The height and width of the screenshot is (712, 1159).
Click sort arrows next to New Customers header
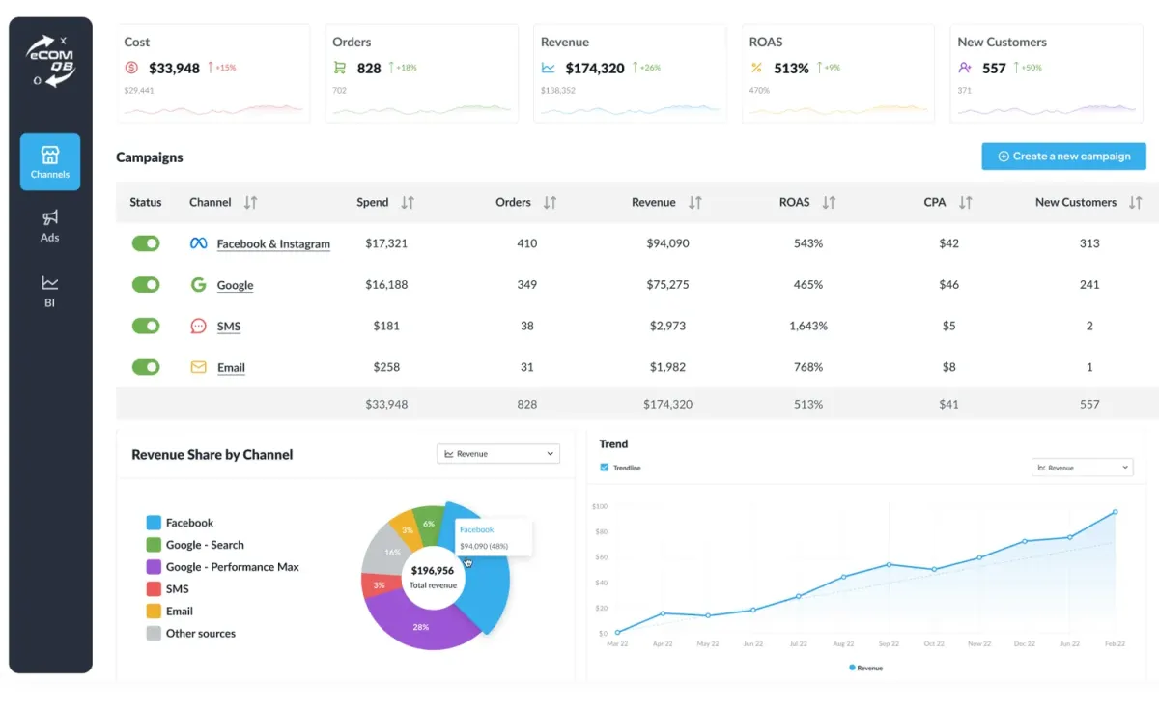click(x=1135, y=203)
